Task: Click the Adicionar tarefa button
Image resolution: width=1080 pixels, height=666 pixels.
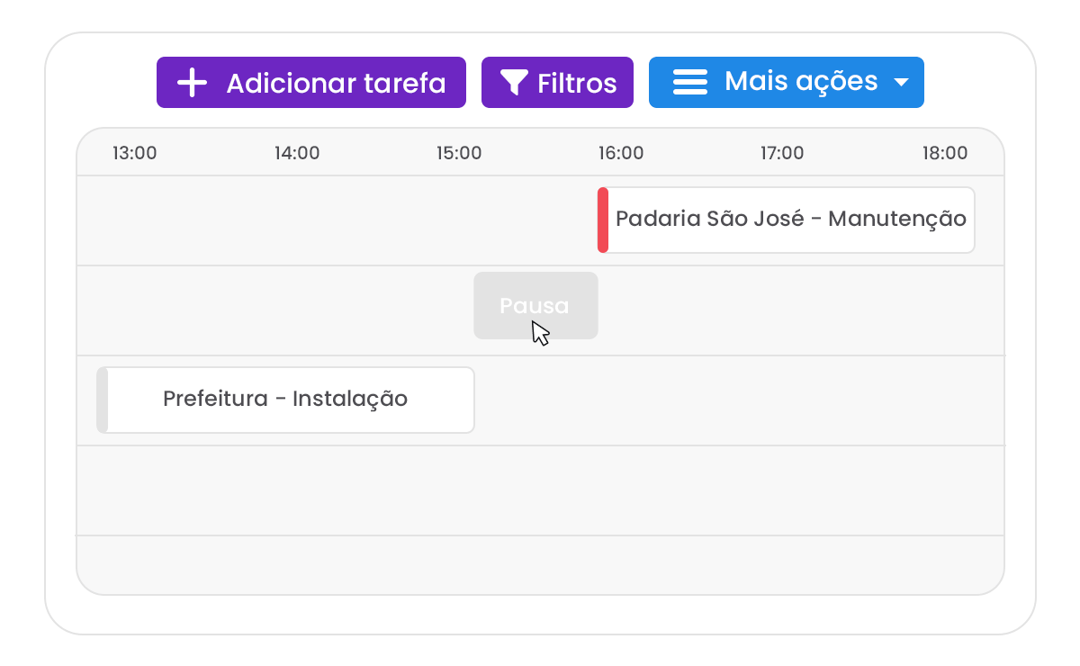Action: tap(311, 83)
